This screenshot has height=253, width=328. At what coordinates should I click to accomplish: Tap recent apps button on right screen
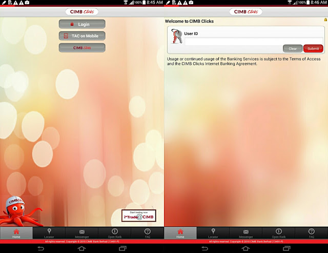coord(286,248)
